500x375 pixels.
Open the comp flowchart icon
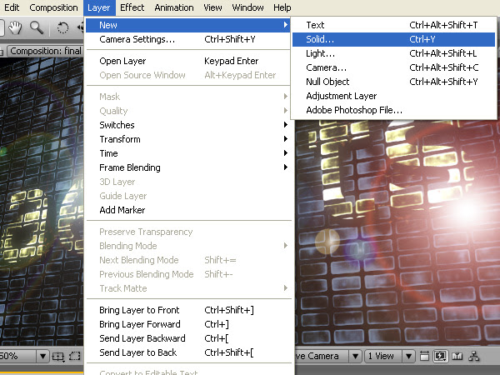(473, 356)
